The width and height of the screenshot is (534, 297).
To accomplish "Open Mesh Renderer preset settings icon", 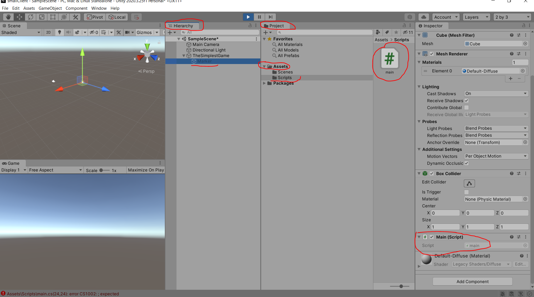I will (x=519, y=54).
